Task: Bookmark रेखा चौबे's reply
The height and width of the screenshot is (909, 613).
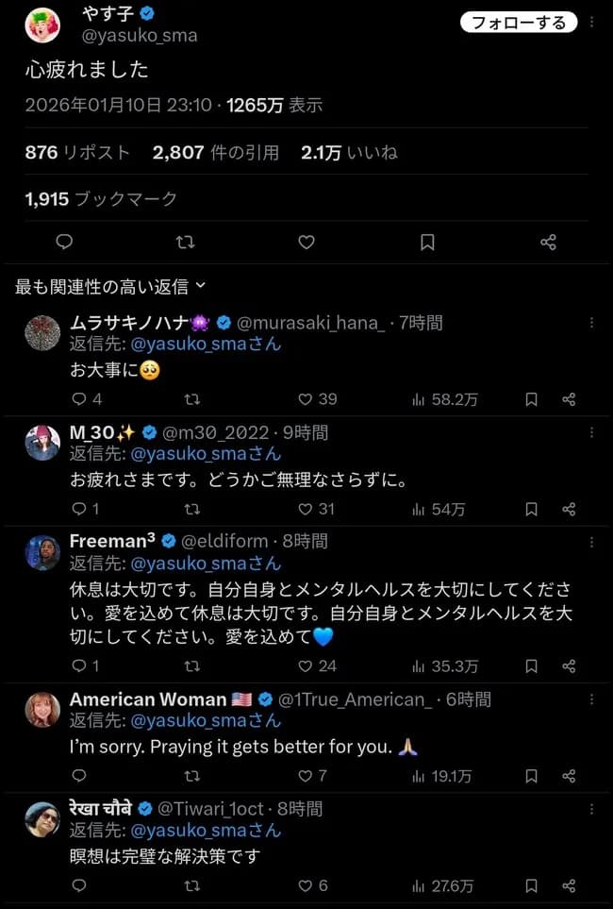Action: pyautogui.click(x=530, y=886)
